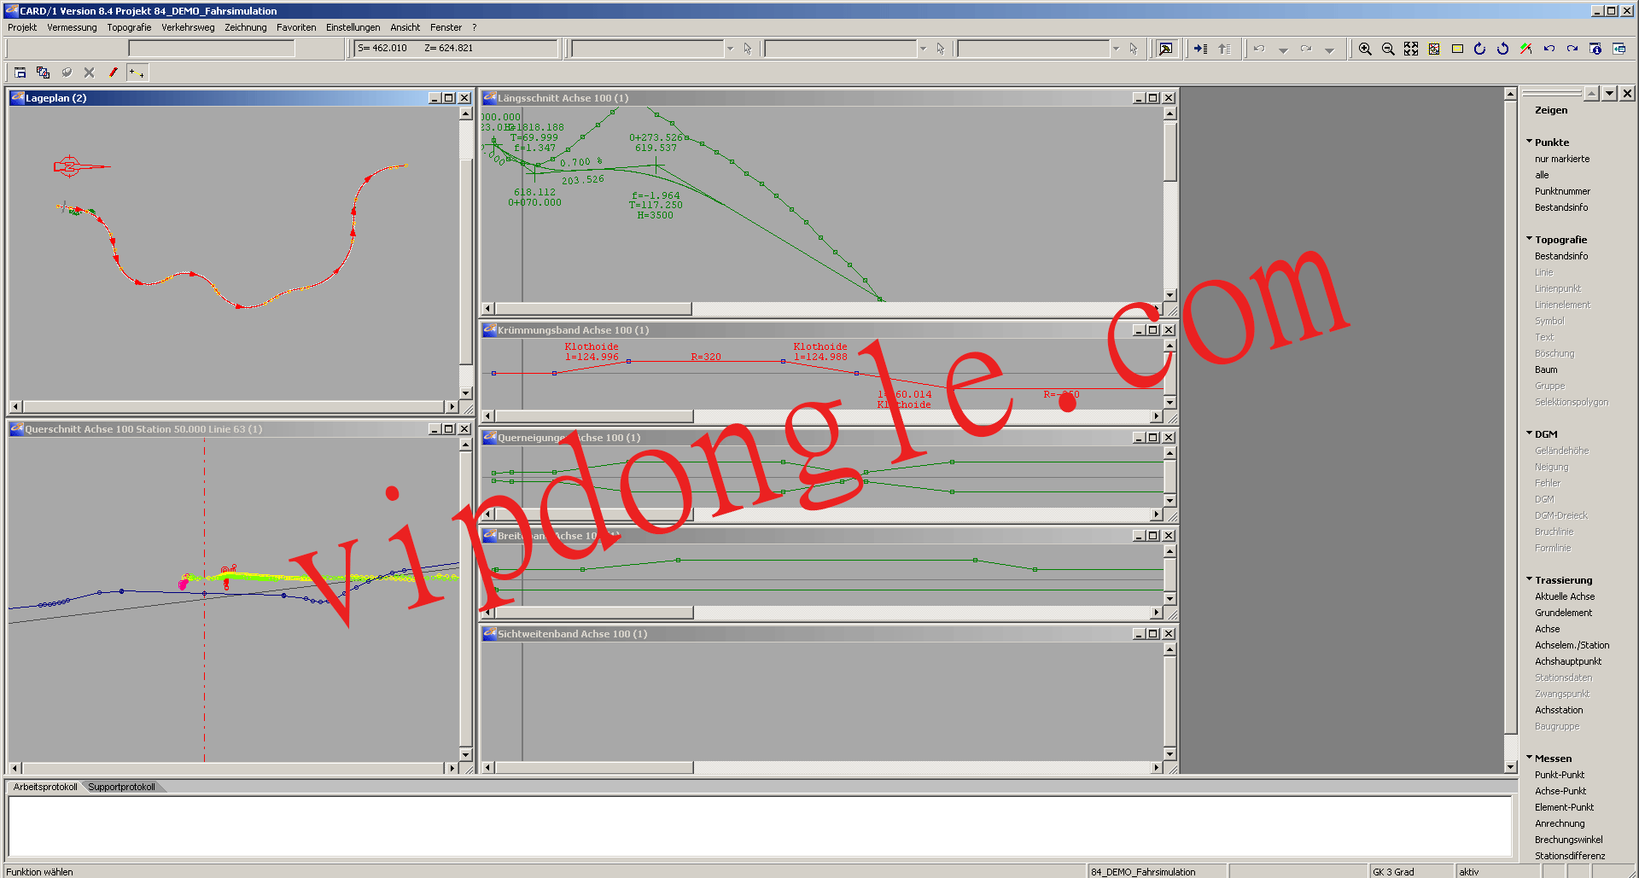Toggle 'Baum' display in Topografie
The width and height of the screenshot is (1639, 878).
coord(1545,369)
